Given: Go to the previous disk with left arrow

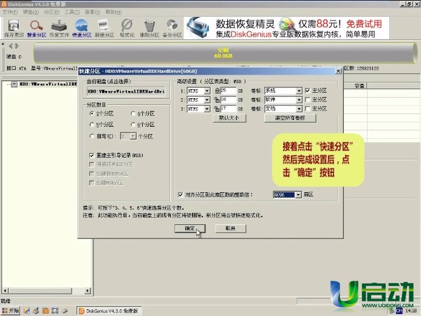Looking at the screenshot, I should click(x=10, y=46).
